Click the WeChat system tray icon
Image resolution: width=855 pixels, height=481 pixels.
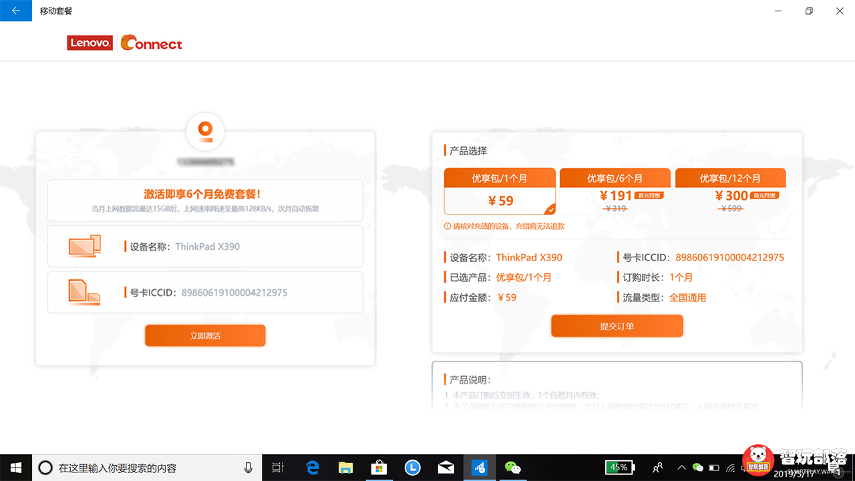(698, 468)
